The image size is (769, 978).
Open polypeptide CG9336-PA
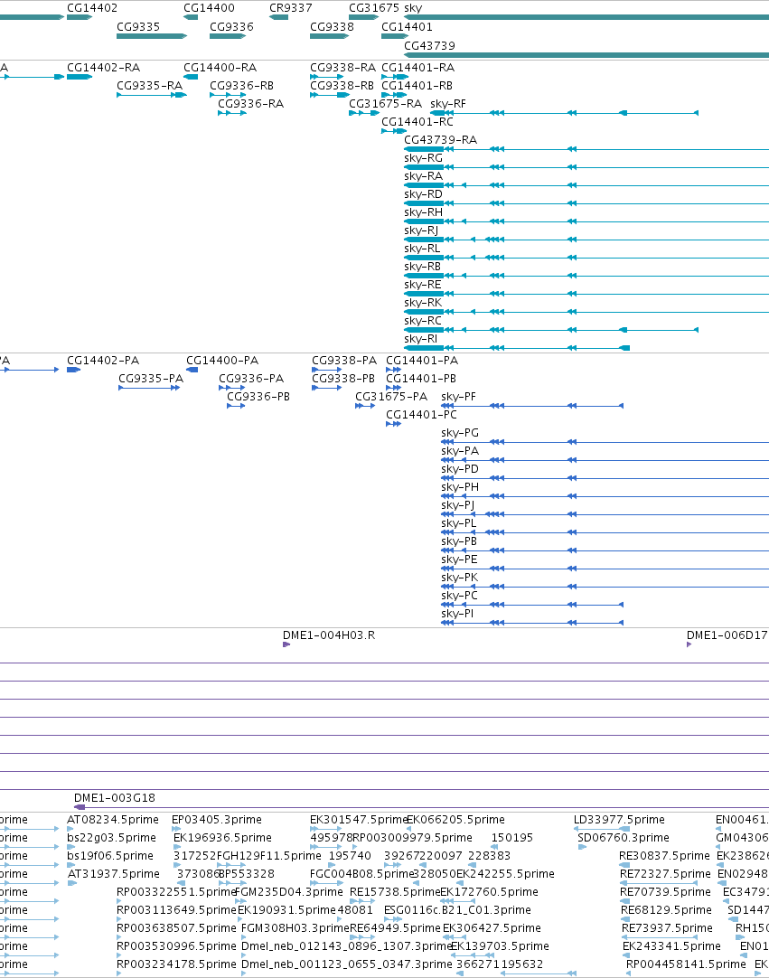(250, 379)
